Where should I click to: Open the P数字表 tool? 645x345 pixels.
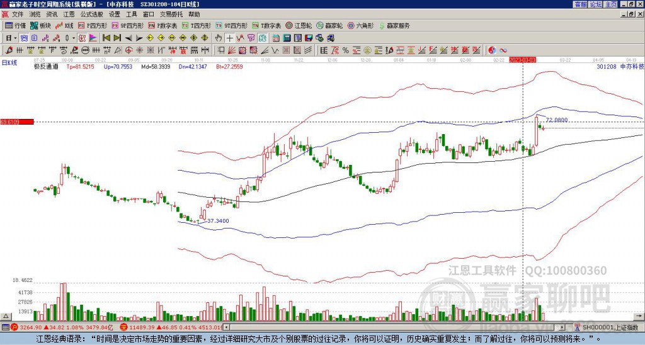163,25
